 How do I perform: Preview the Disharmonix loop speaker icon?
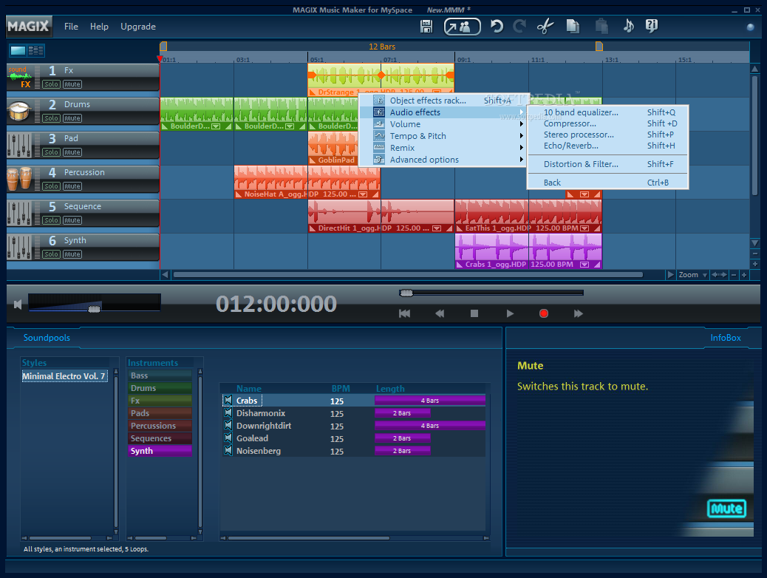[228, 413]
